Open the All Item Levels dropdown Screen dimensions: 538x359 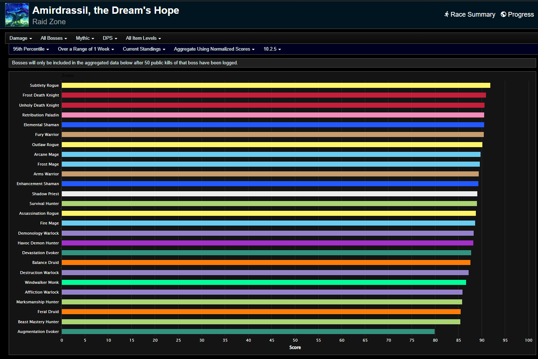click(x=143, y=38)
